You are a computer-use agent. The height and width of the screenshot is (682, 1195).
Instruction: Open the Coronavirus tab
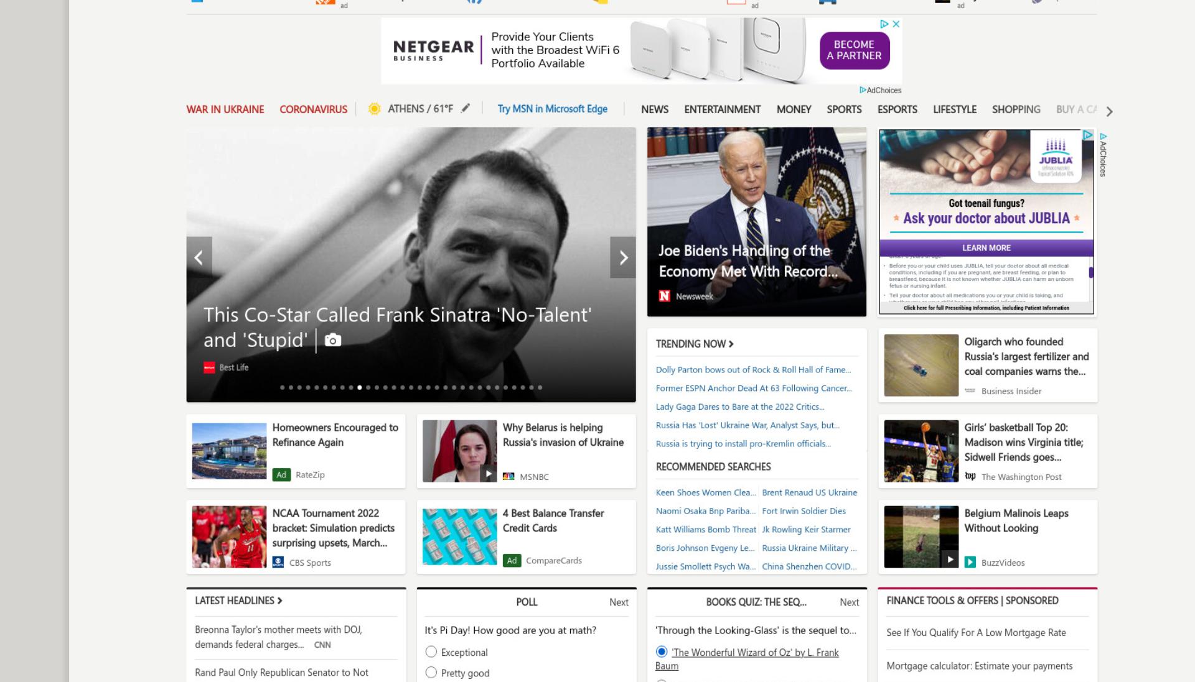[313, 109]
